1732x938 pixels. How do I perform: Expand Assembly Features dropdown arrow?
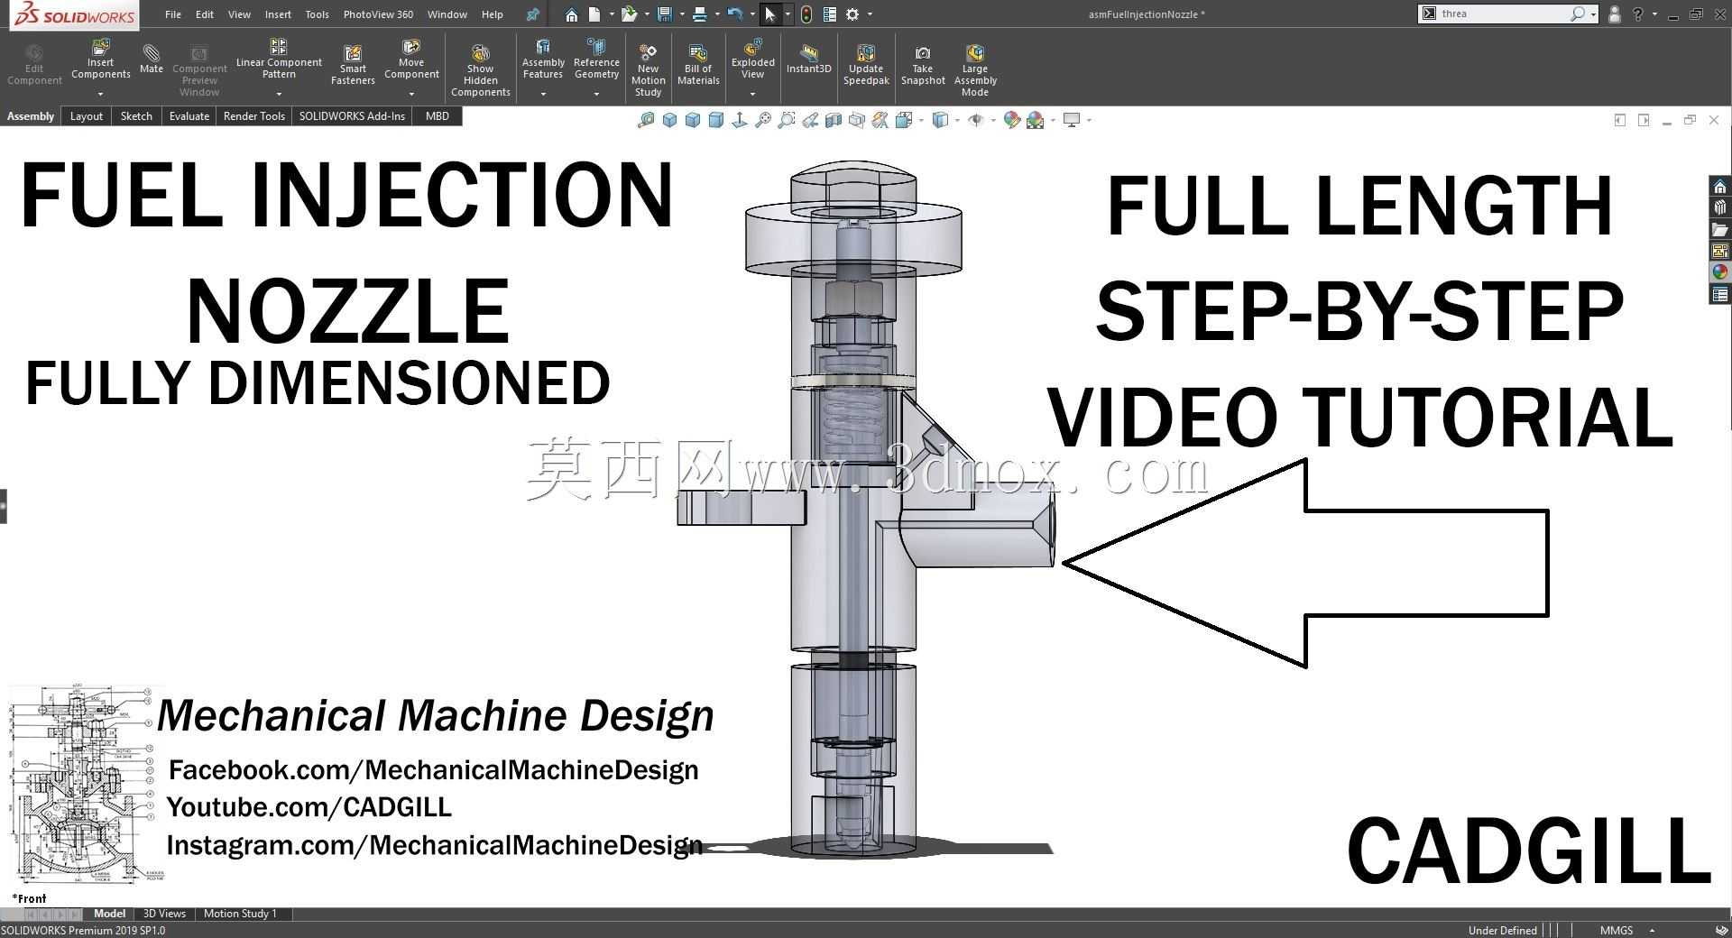coord(543,94)
